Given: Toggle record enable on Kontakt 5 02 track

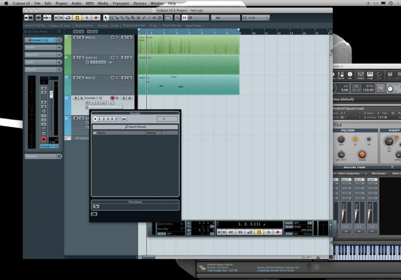Looking at the screenshot, I should (112, 98).
